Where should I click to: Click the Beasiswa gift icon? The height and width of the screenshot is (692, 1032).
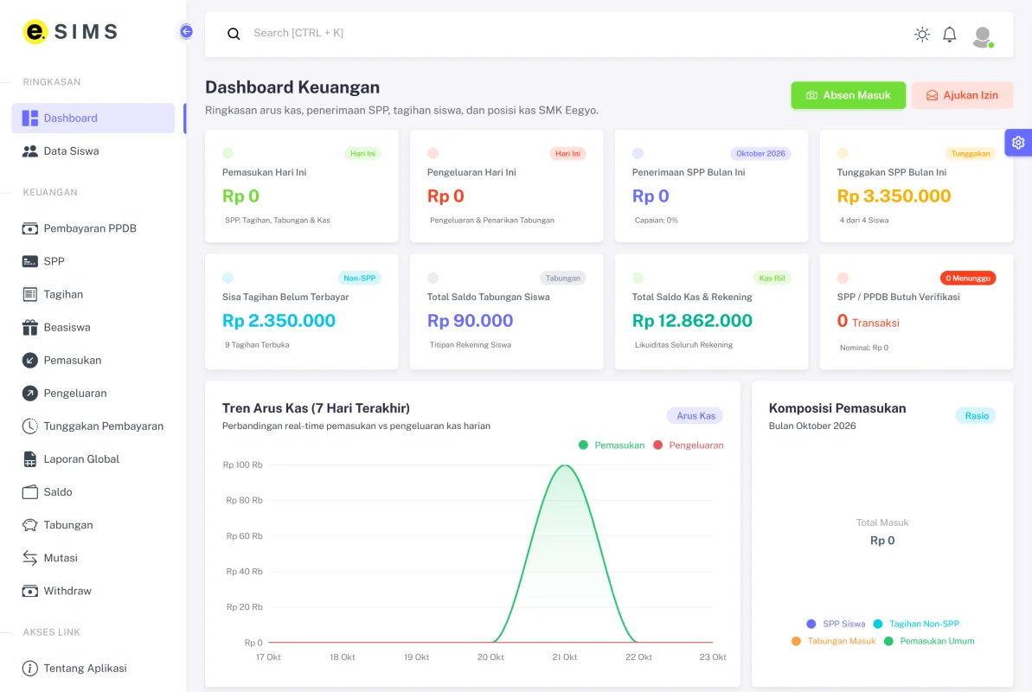(x=30, y=327)
